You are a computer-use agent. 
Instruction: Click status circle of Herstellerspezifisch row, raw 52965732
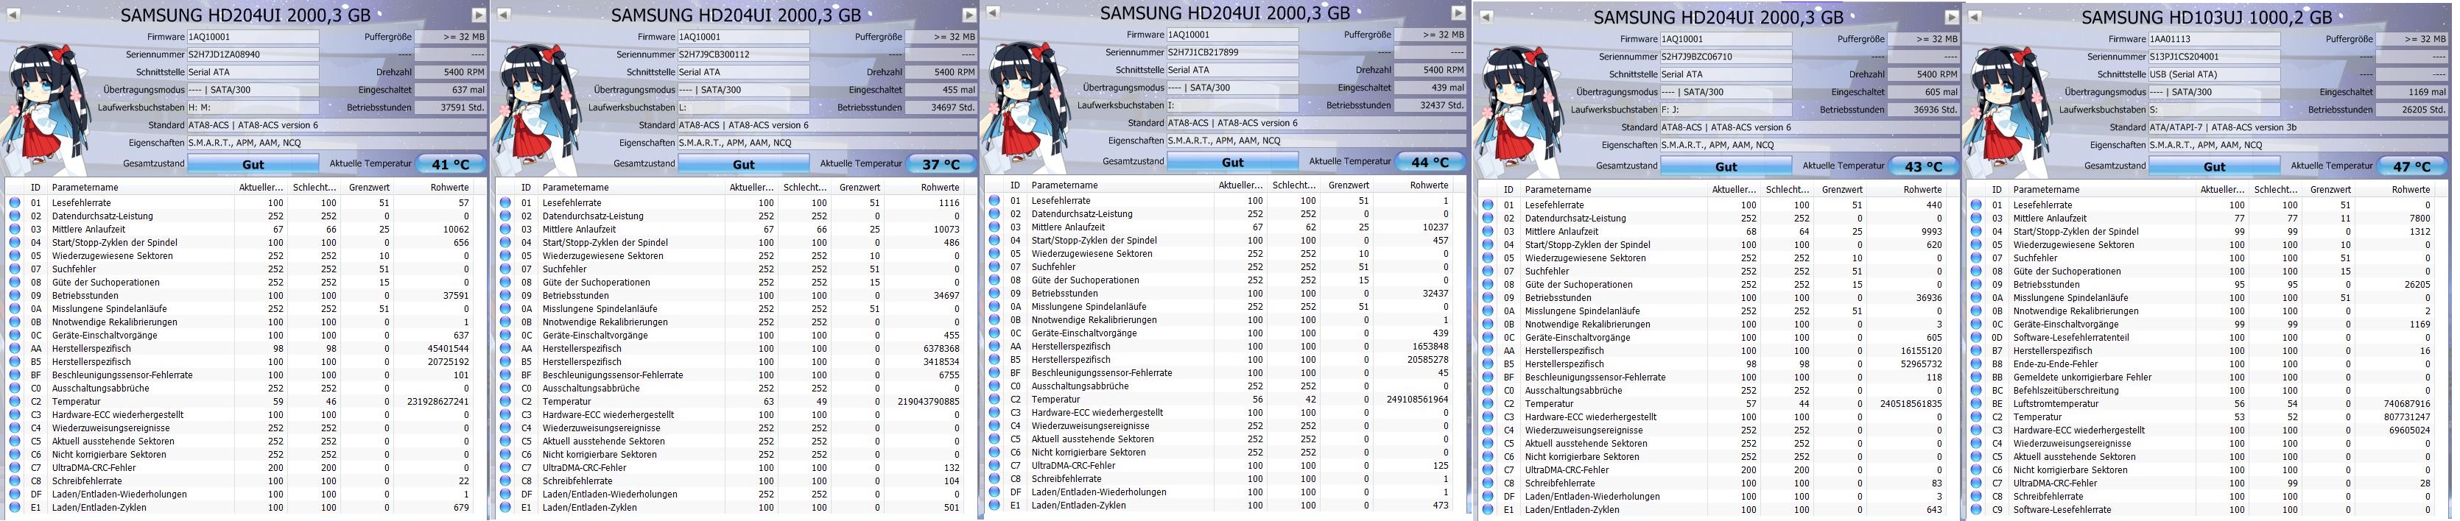[1488, 364]
